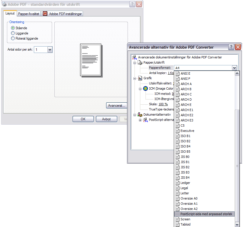Viewport: 243px width, 227px height.
Task: Click the ARCH B page icon
Action: point(178,89)
